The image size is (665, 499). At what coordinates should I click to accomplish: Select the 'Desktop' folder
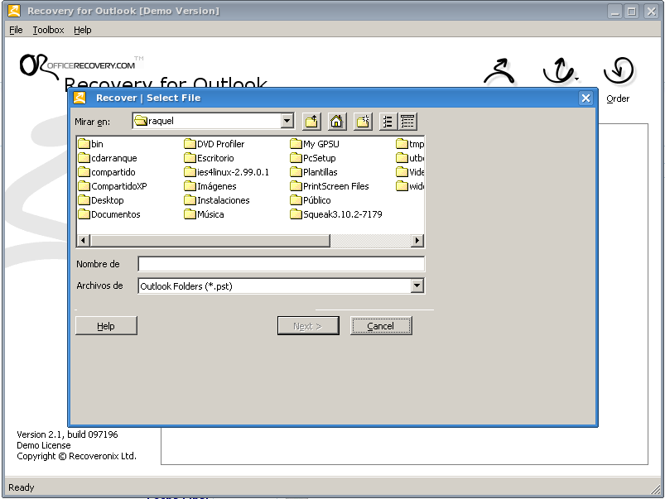[x=101, y=199]
